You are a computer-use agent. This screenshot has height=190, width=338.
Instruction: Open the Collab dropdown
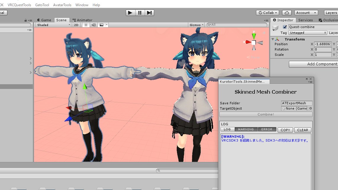(268, 13)
